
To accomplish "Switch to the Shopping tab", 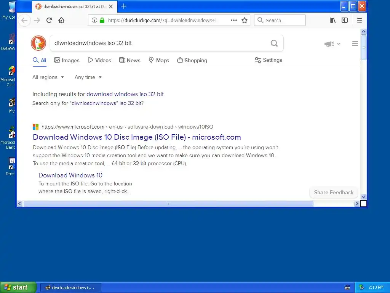I will pos(192,60).
